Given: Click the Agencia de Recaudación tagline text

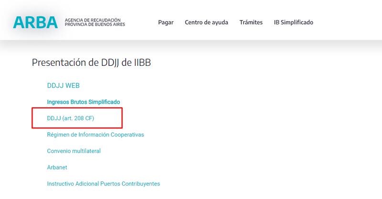Looking at the screenshot, I should tap(92, 20).
